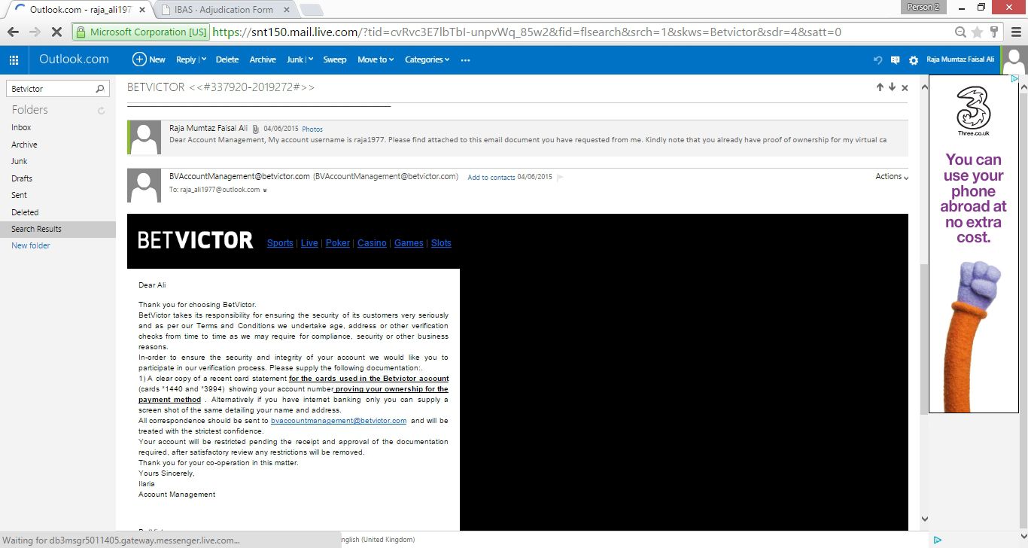The image size is (1028, 548).
Task: Open the Games link in email header
Action: (x=409, y=243)
